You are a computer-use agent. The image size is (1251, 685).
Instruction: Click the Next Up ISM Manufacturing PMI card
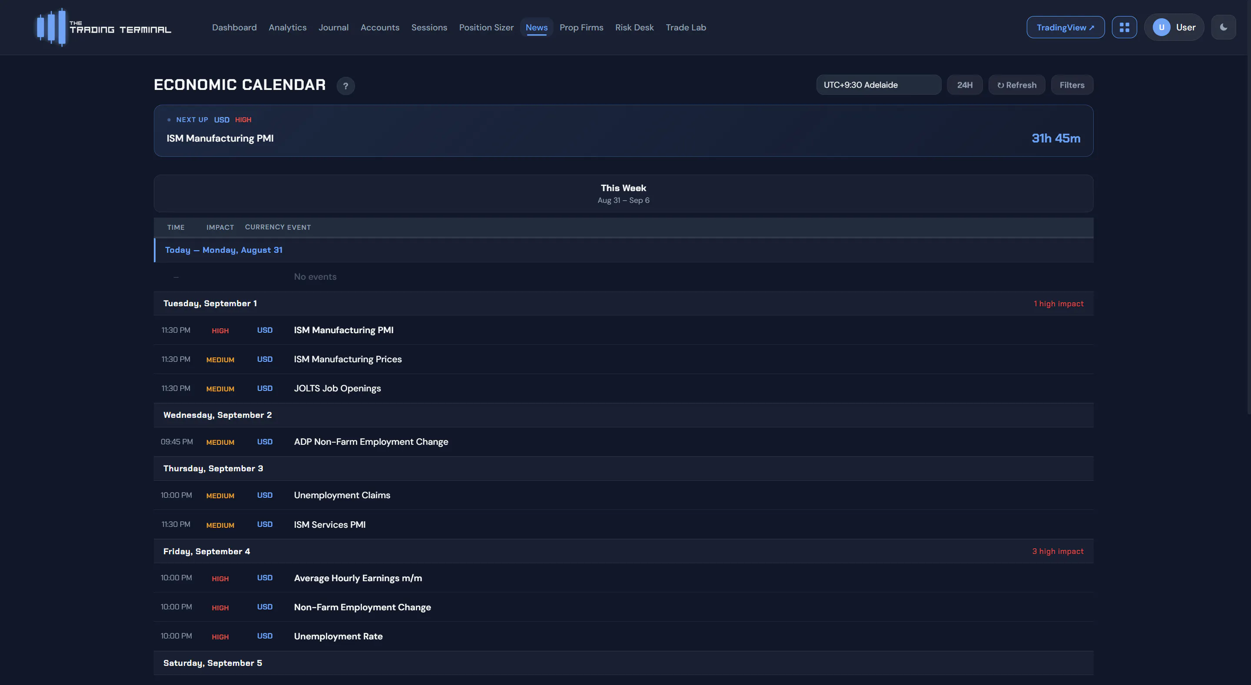coord(623,131)
